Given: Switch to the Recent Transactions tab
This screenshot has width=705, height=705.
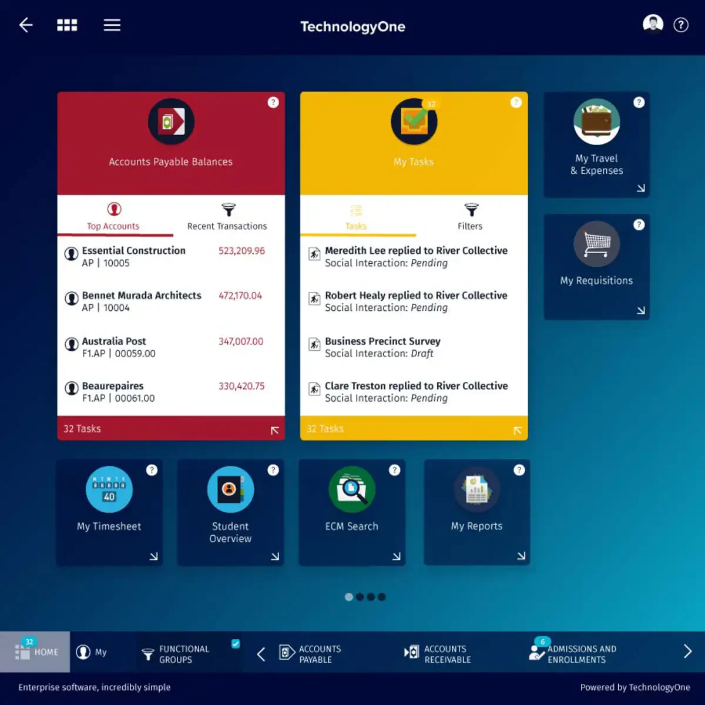Looking at the screenshot, I should click(x=227, y=217).
